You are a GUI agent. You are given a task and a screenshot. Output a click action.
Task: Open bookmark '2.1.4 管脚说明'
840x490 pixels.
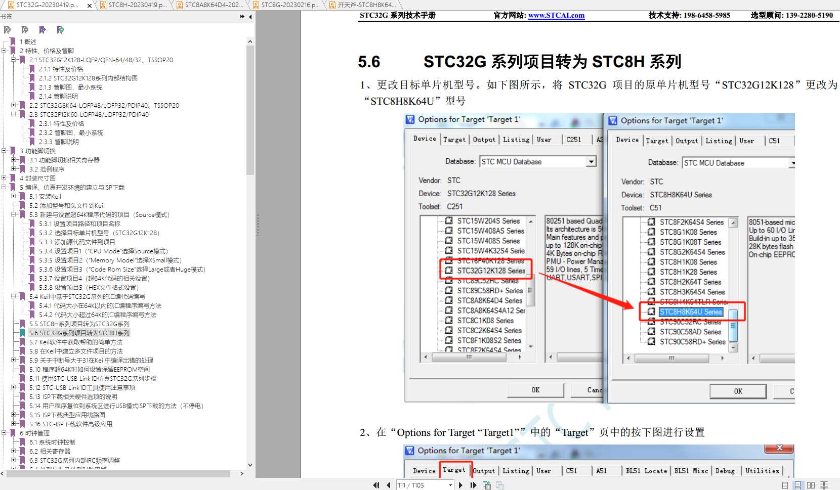(x=58, y=96)
